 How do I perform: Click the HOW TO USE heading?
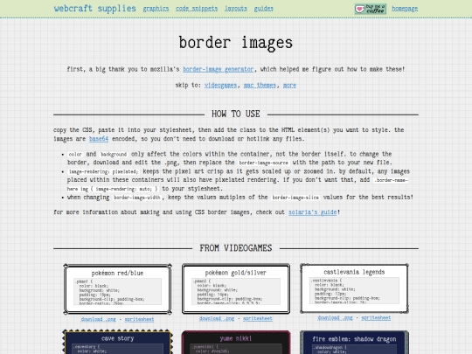(236, 114)
